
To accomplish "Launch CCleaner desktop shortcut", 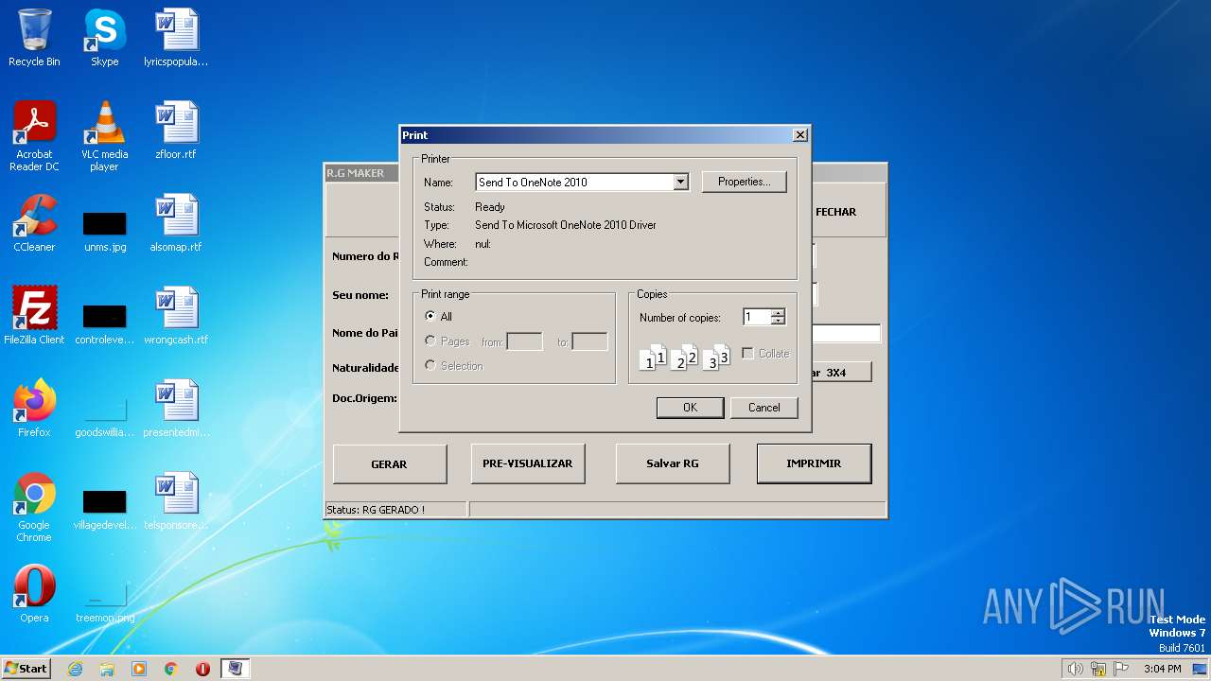I will click(34, 223).
